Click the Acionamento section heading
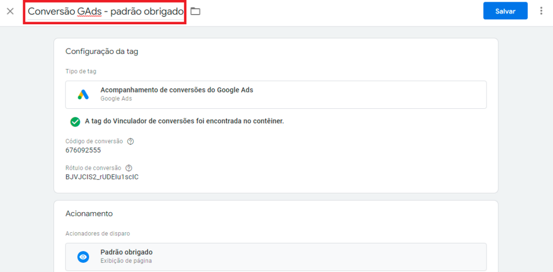Image resolution: width=553 pixels, height=272 pixels. (x=89, y=214)
